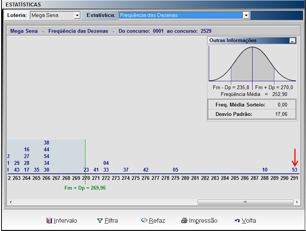
Task: Select dezena 30 in the 266 column
Action: (46, 170)
